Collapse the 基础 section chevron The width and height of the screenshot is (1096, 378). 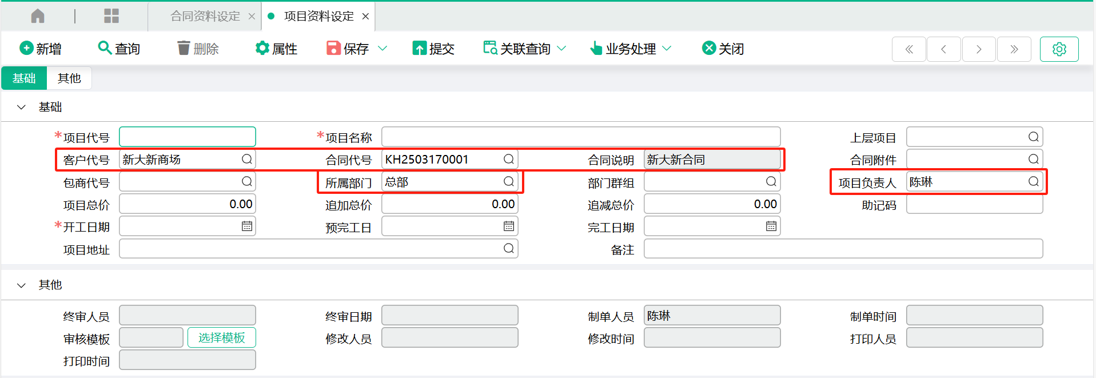coord(22,107)
